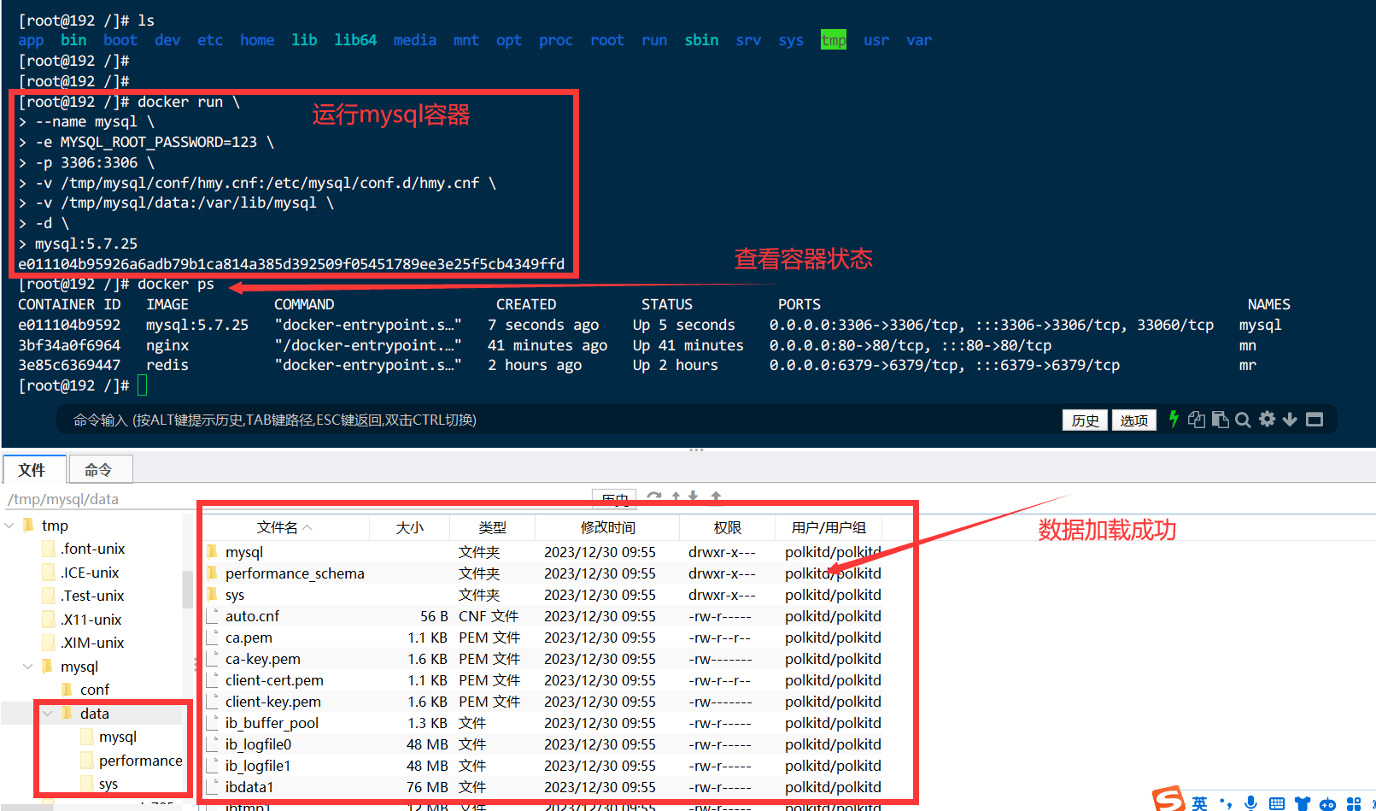Open Sogou toolbox grid icon
The image size is (1376, 811).
[1354, 803]
